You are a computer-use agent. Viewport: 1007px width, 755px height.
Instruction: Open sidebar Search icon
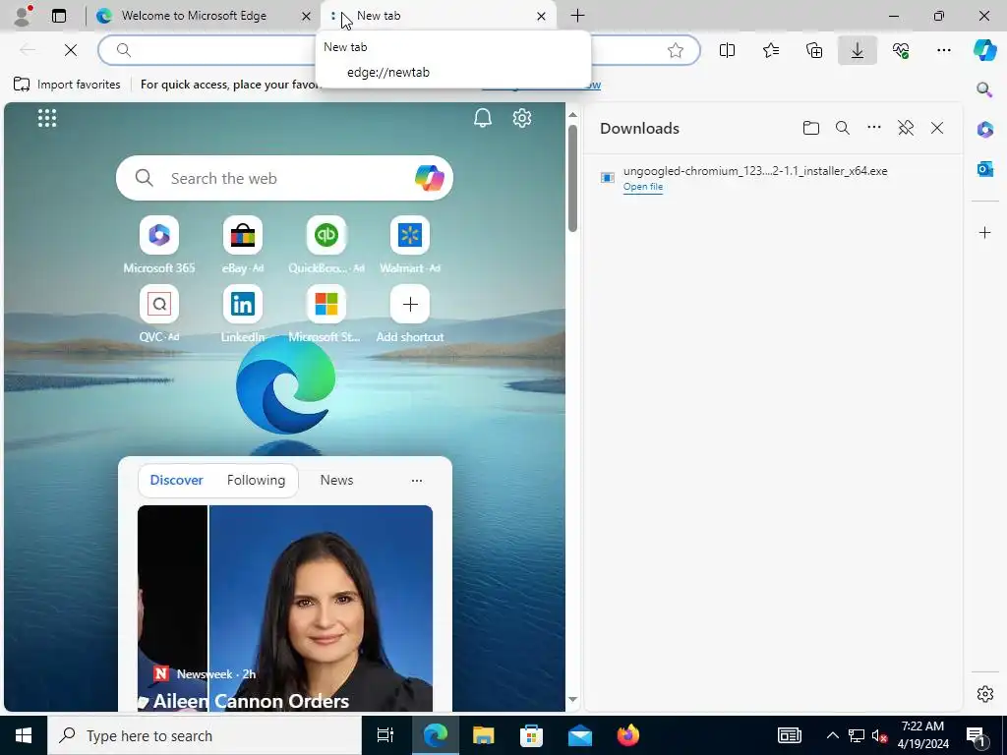pos(984,89)
